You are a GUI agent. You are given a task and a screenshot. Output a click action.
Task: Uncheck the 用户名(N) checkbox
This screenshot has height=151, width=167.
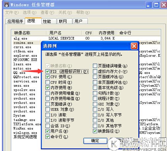[47, 131]
